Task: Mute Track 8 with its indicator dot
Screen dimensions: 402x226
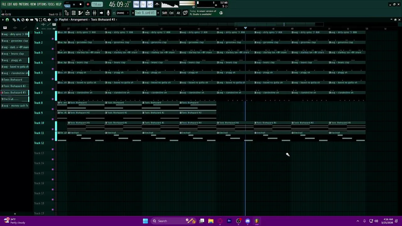Action: [x=52, y=109]
